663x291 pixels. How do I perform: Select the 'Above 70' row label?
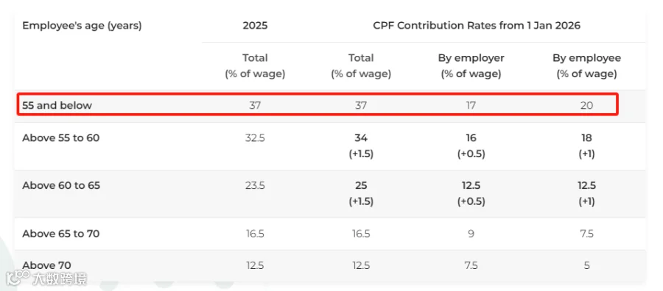click(46, 265)
